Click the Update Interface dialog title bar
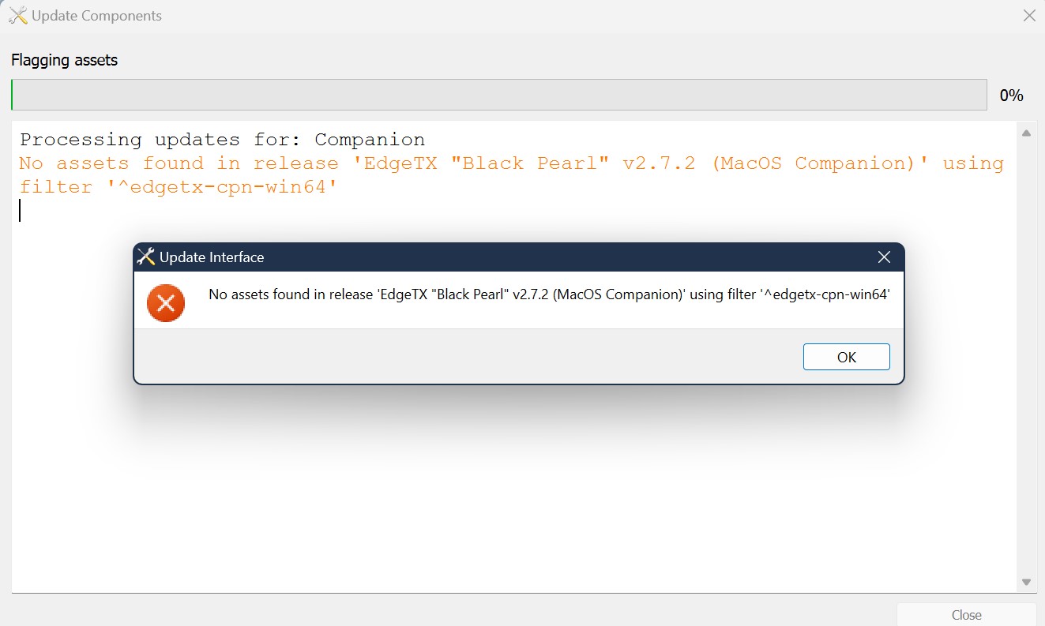This screenshot has width=1045, height=626. [474, 257]
